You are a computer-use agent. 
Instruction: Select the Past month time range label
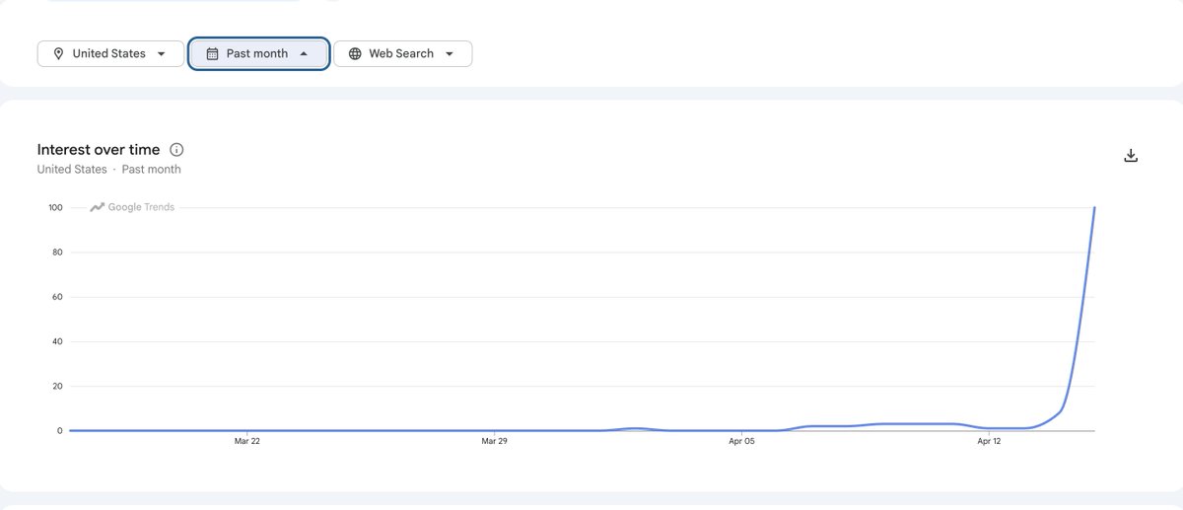click(x=257, y=53)
